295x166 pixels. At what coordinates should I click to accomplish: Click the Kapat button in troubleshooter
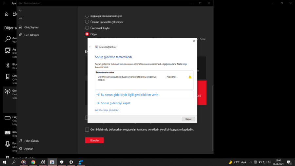point(188,119)
